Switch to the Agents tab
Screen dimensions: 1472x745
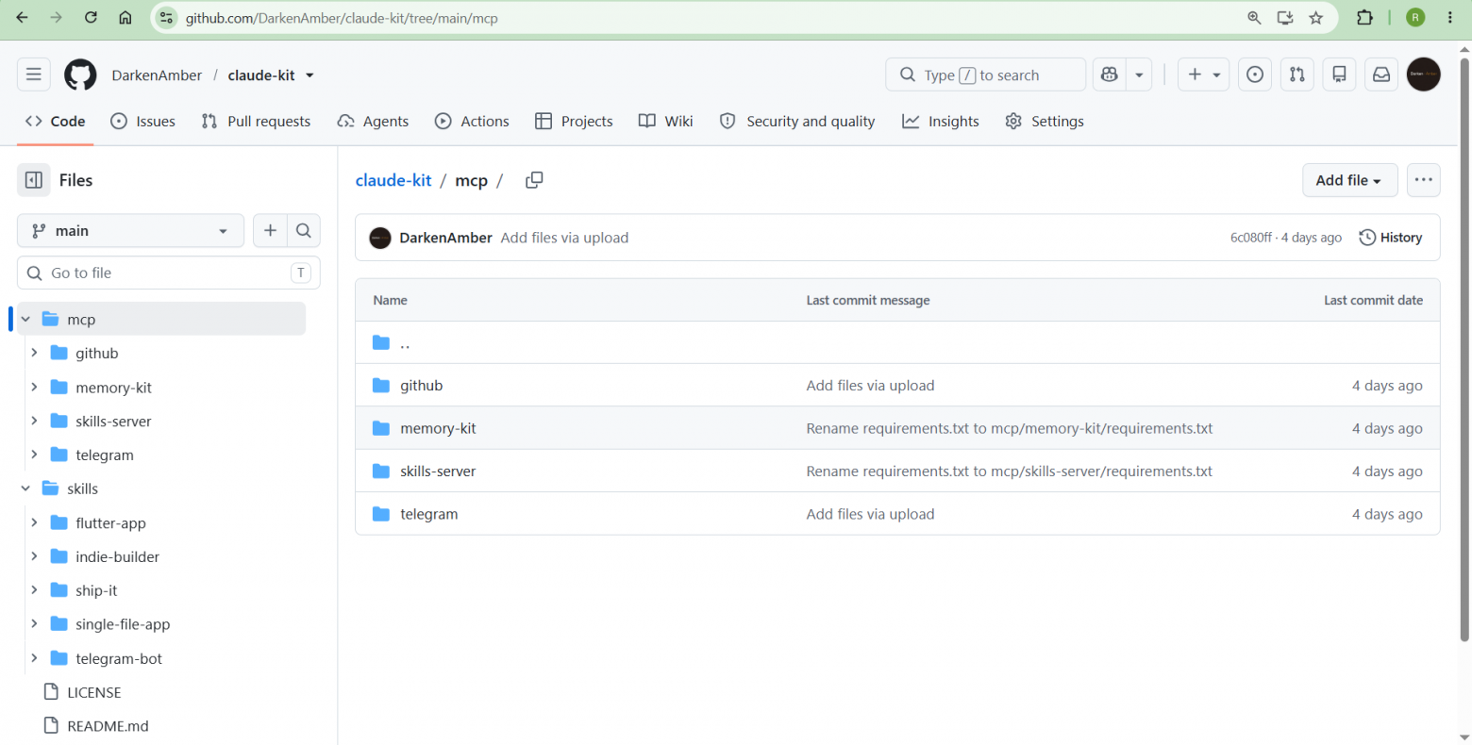[373, 122]
